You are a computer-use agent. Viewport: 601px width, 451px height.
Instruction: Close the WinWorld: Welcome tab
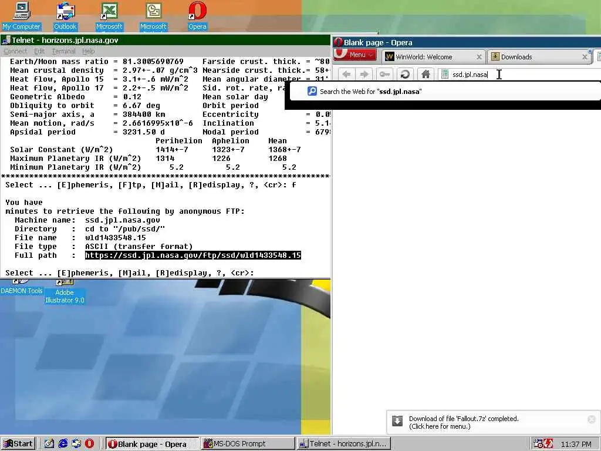(x=479, y=57)
